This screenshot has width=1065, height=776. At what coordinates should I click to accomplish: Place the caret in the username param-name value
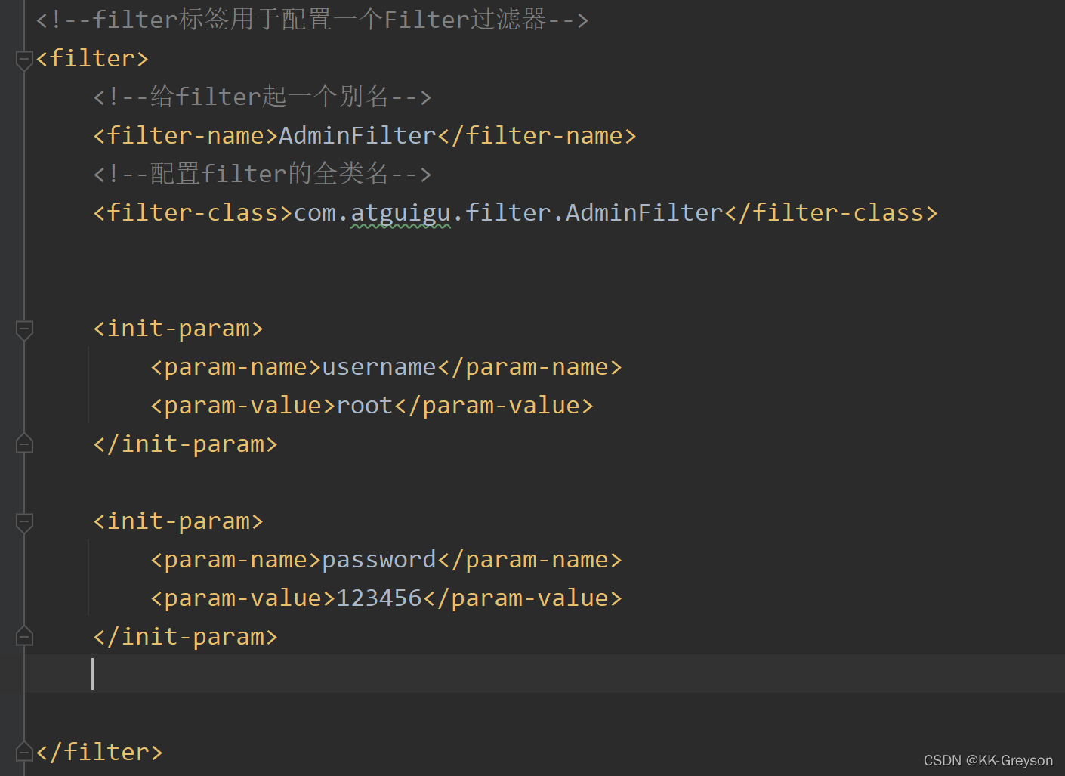point(379,367)
